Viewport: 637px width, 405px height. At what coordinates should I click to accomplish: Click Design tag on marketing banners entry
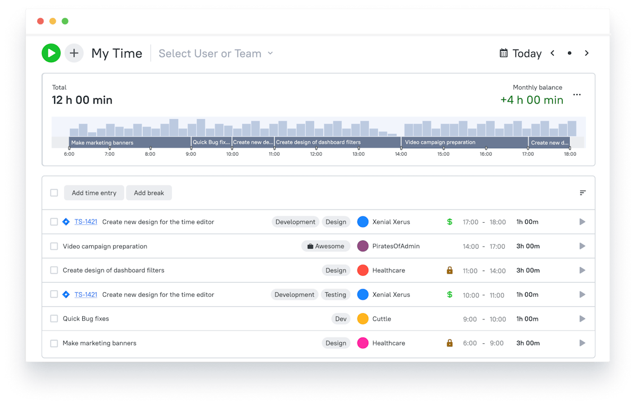[336, 343]
